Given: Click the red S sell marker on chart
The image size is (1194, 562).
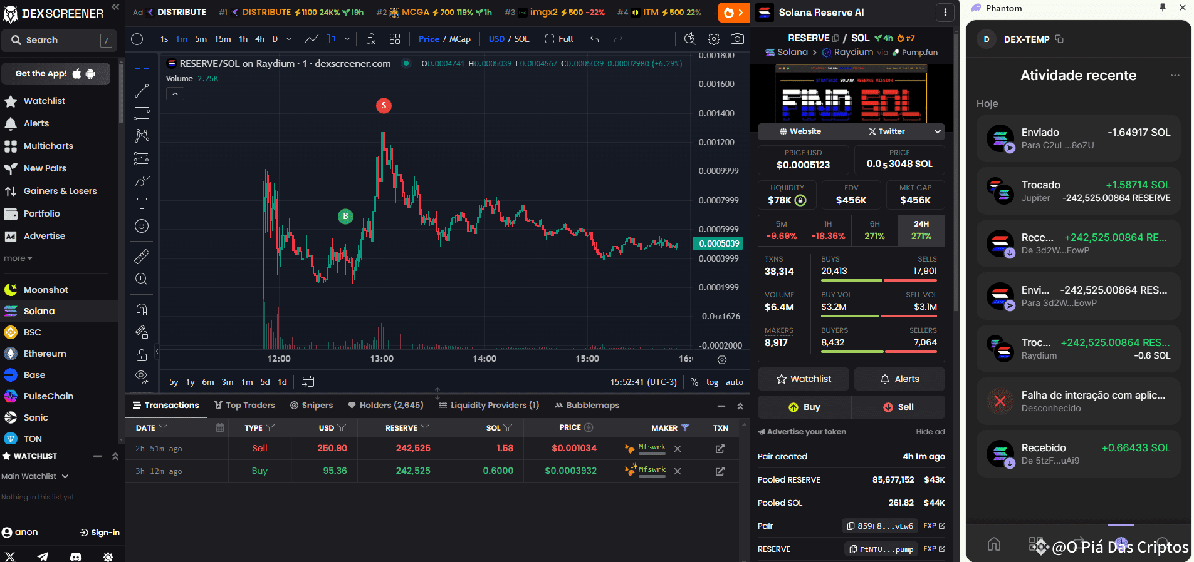Looking at the screenshot, I should pos(384,105).
